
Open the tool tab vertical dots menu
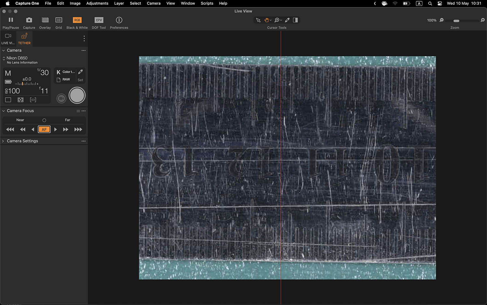(84, 38)
